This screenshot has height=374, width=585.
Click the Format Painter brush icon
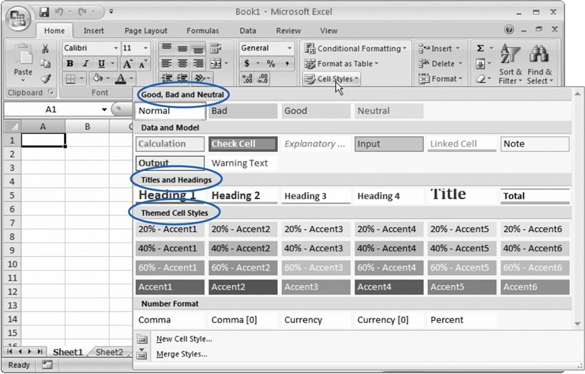(46, 79)
